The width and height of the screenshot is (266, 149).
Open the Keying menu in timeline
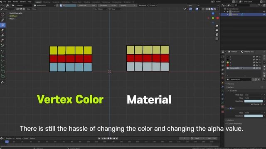tap(19, 138)
